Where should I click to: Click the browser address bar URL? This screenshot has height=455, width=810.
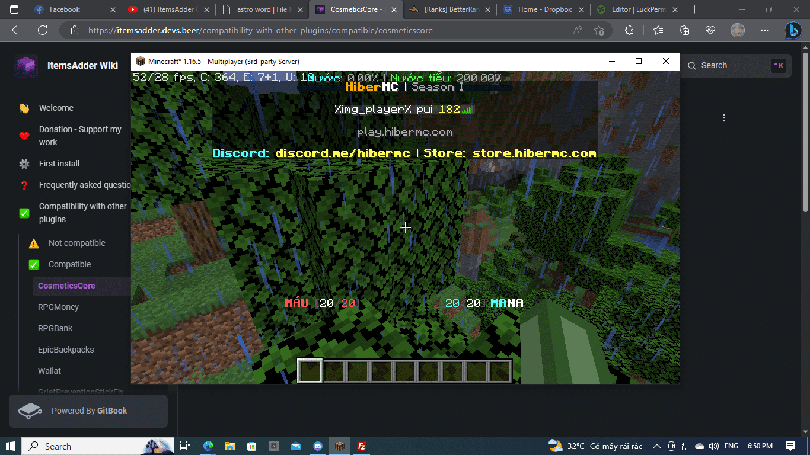(260, 31)
